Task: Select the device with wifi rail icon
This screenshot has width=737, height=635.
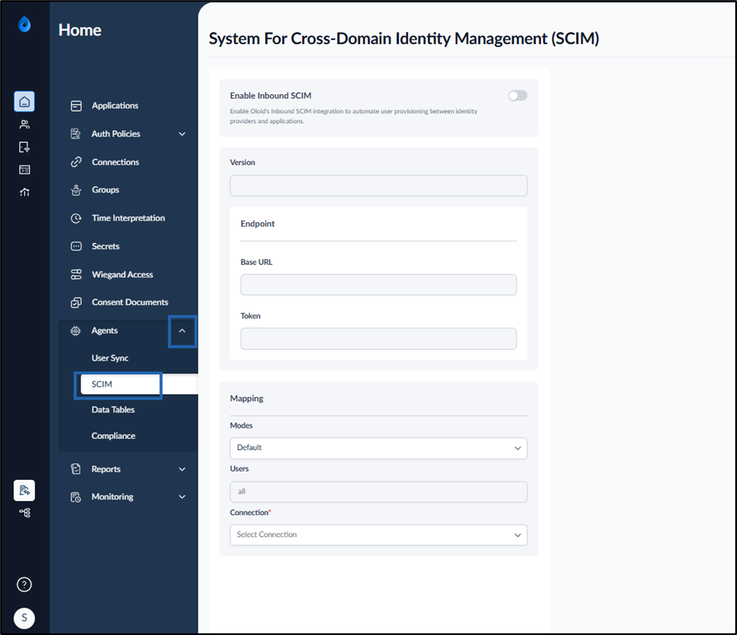Action: [x=25, y=147]
